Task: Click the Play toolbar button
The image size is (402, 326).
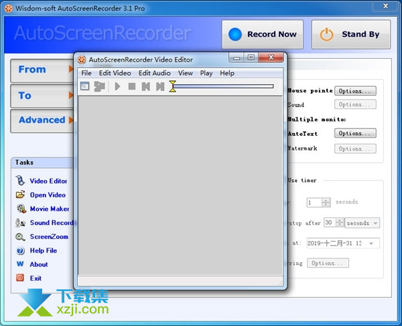Action: point(118,86)
